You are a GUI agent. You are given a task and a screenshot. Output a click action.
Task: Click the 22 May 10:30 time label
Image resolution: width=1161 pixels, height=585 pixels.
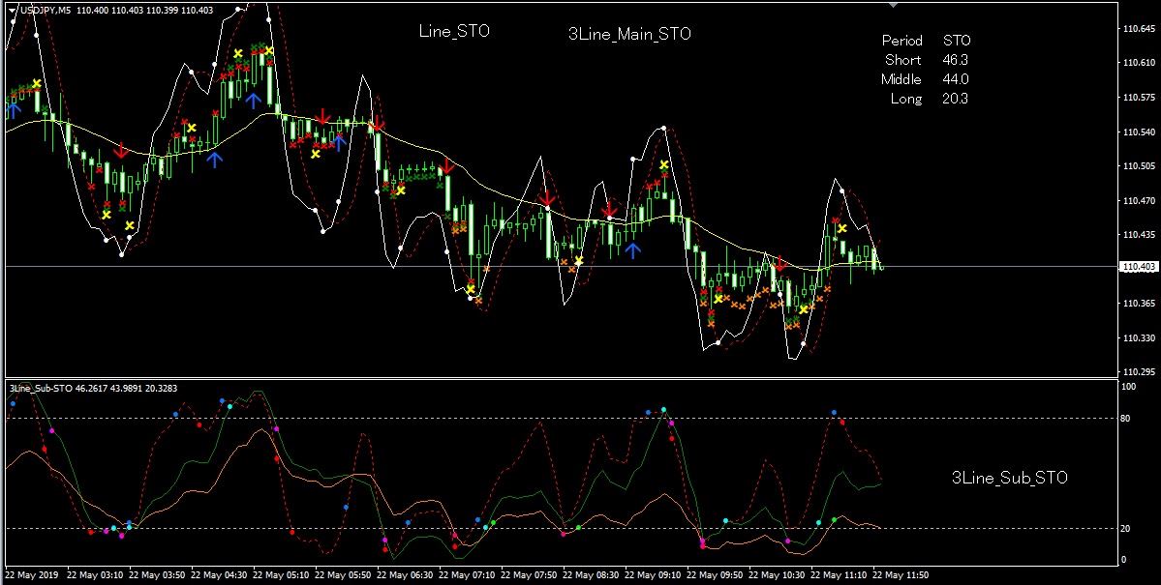point(779,574)
